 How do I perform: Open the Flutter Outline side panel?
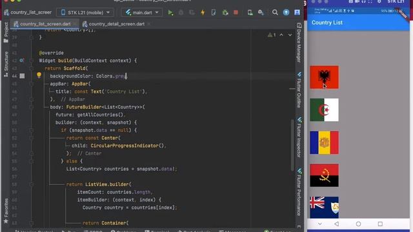point(299,90)
